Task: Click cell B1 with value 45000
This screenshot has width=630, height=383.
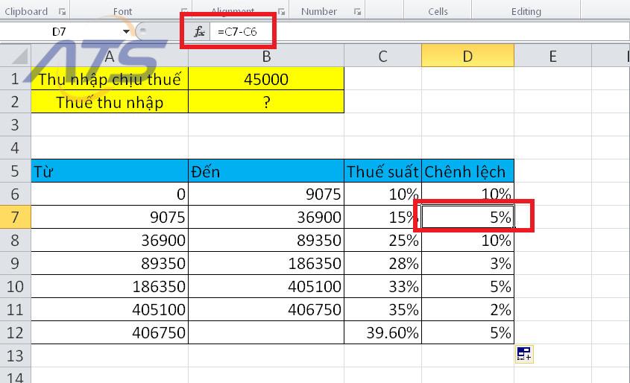Action: click(266, 79)
